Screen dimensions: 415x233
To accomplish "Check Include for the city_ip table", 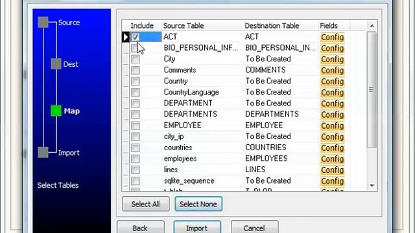I will (136, 137).
